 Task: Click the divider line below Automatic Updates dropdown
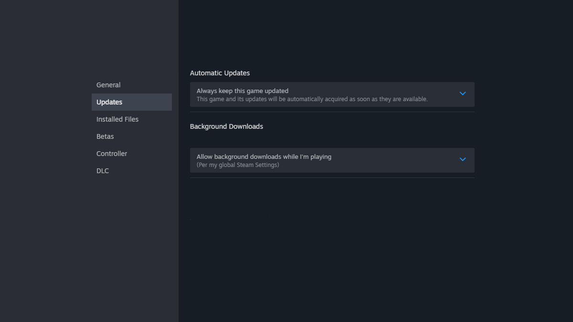coord(332,112)
